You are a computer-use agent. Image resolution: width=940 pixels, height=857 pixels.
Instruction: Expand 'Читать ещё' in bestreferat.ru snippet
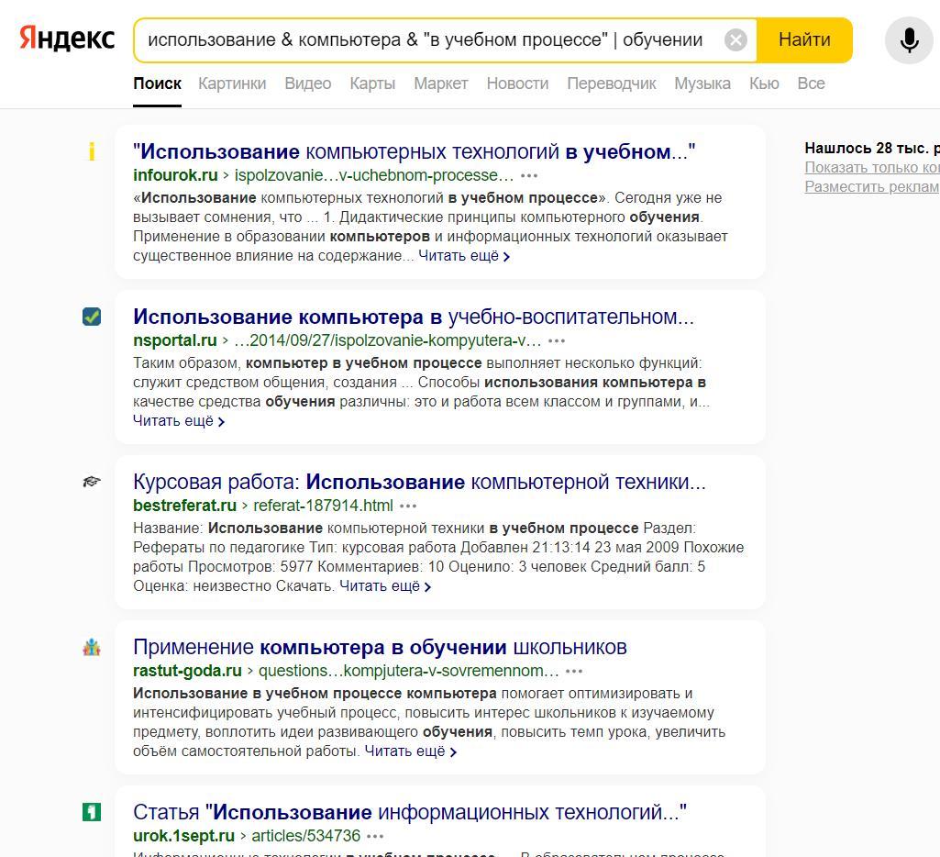[385, 586]
